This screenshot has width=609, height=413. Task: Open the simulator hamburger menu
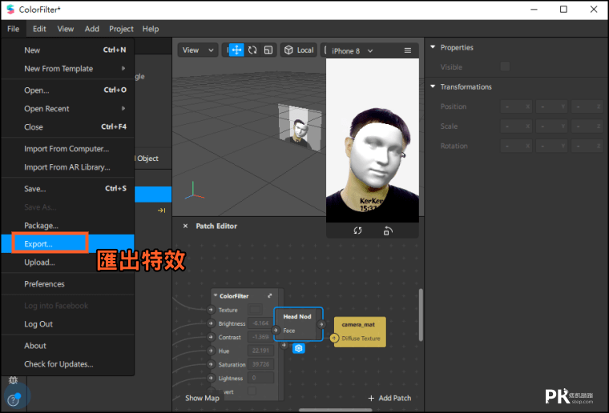[407, 50]
